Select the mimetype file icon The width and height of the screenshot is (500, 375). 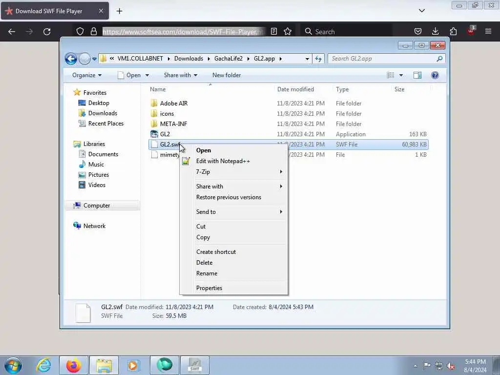154,155
